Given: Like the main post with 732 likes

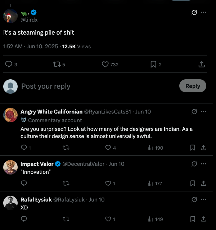Looking at the screenshot, I should coord(105,64).
